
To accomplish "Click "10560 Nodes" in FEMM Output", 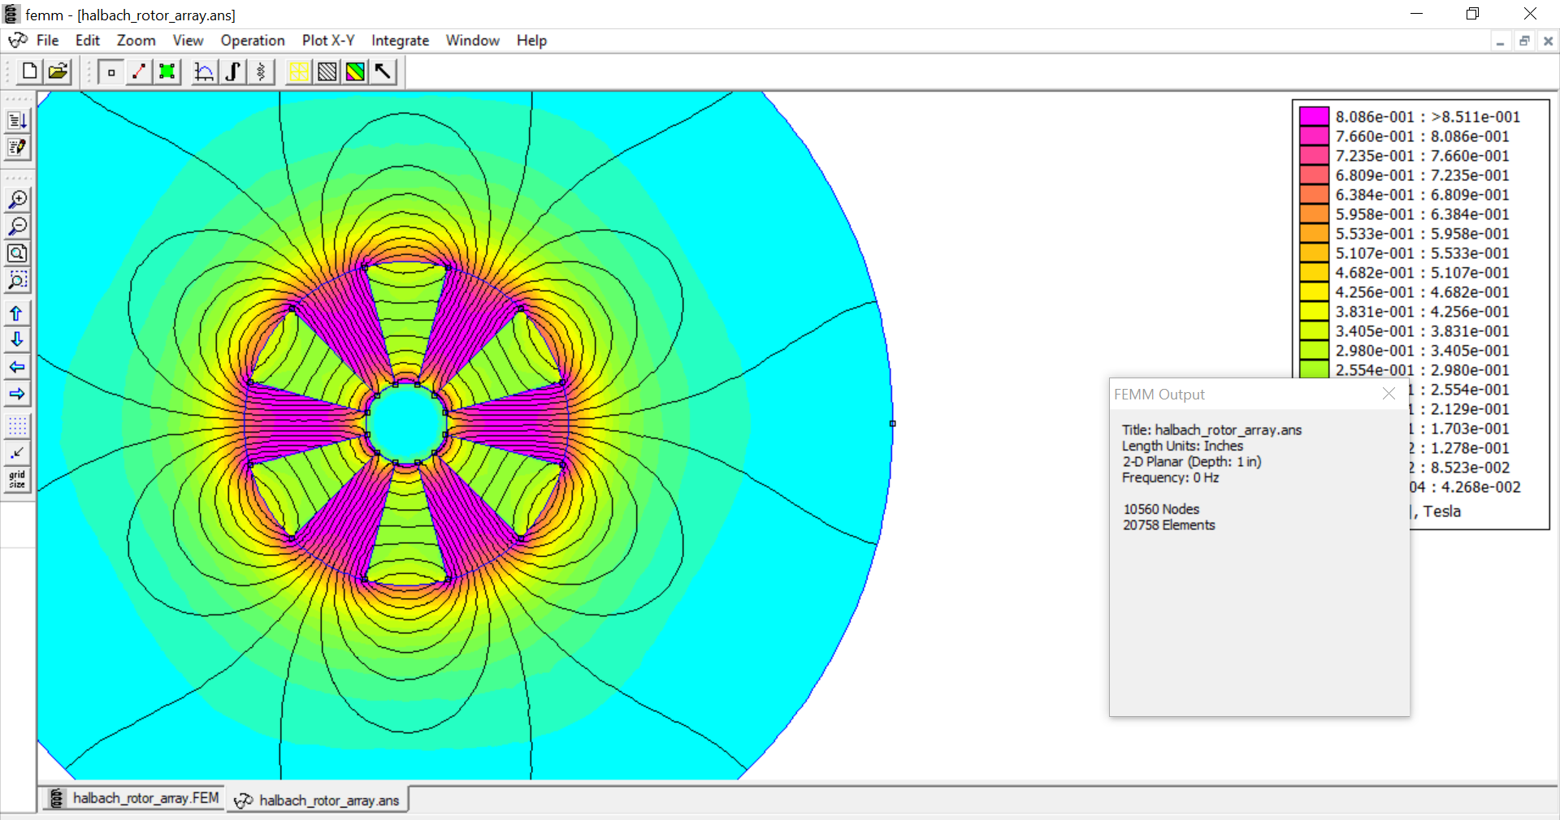I will click(1161, 509).
